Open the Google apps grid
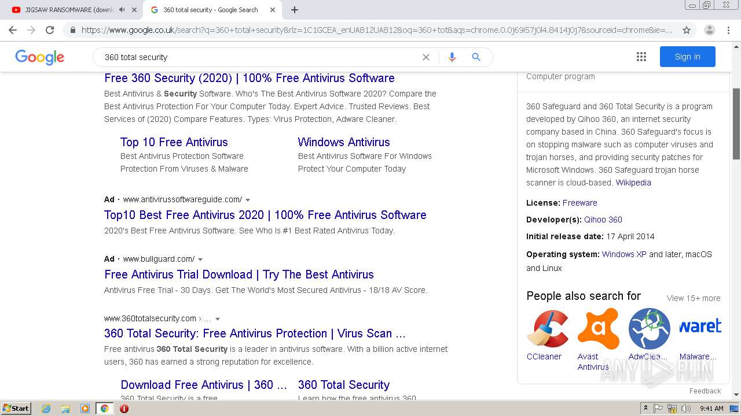The width and height of the screenshot is (741, 416). pos(641,57)
